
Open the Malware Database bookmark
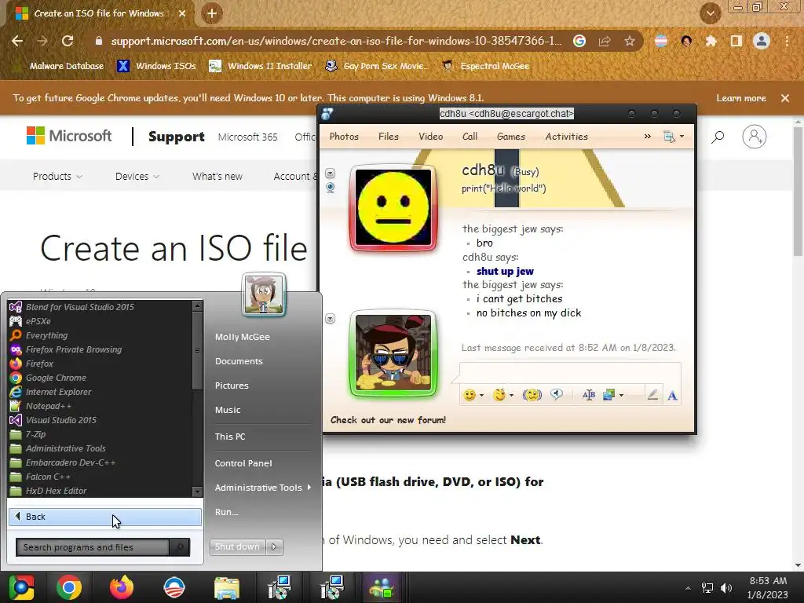click(x=60, y=66)
